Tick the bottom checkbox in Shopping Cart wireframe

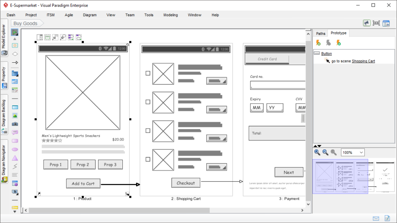[x=148, y=159]
